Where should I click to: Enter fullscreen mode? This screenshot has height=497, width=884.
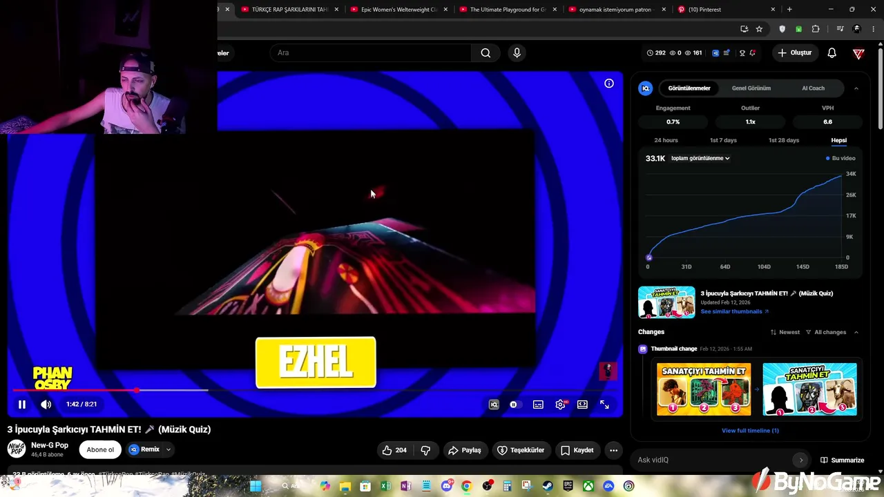(x=604, y=405)
